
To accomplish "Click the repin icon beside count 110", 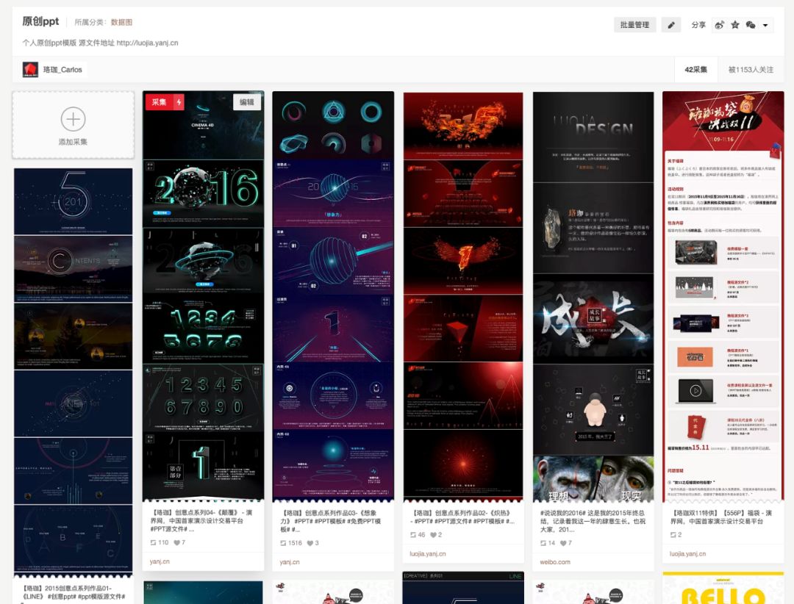I will [x=153, y=543].
